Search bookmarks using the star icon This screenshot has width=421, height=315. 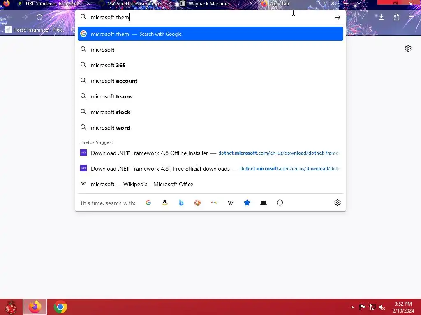pyautogui.click(x=247, y=203)
